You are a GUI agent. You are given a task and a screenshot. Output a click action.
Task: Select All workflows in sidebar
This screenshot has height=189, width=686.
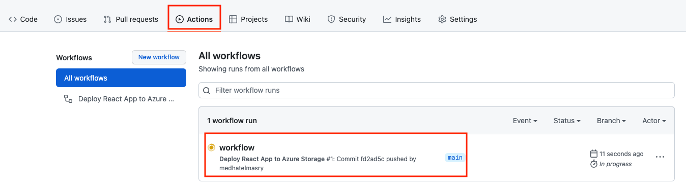pos(121,78)
